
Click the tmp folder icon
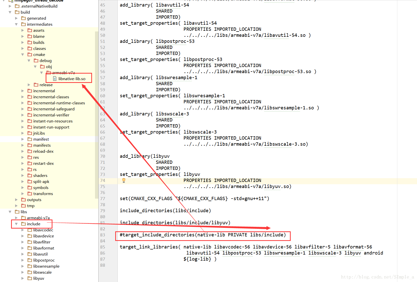coord(23,206)
